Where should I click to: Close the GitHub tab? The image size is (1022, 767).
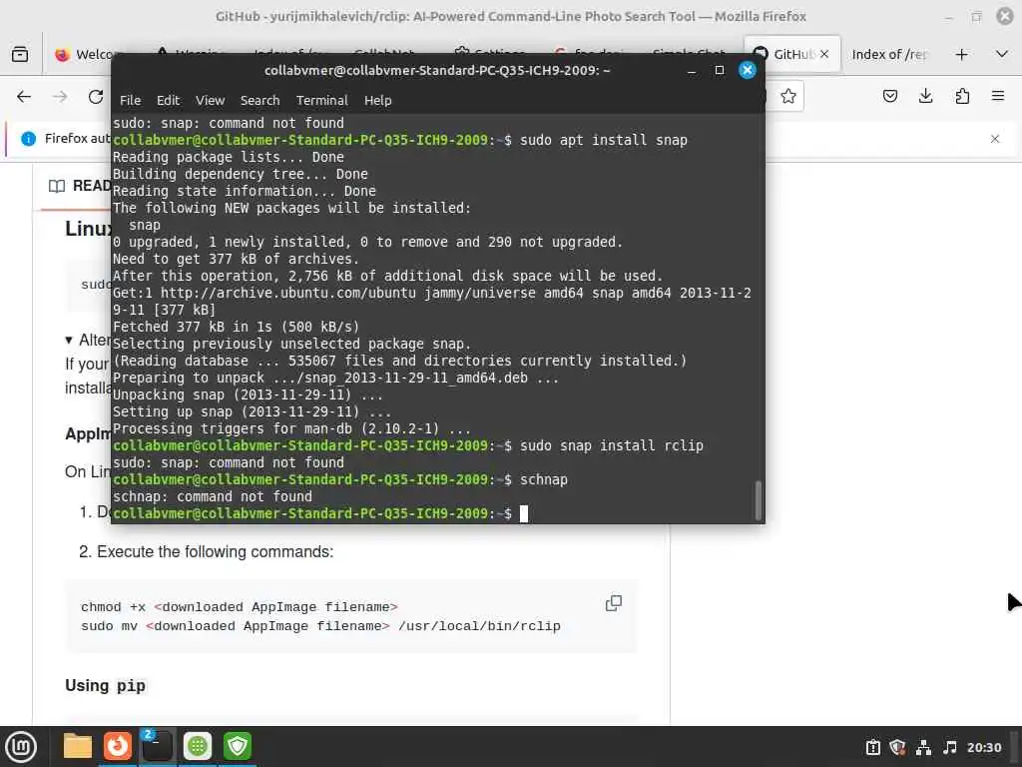click(x=824, y=55)
